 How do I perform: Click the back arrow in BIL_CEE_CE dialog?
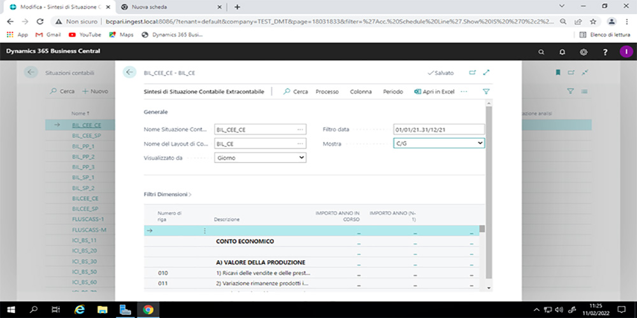pos(130,73)
